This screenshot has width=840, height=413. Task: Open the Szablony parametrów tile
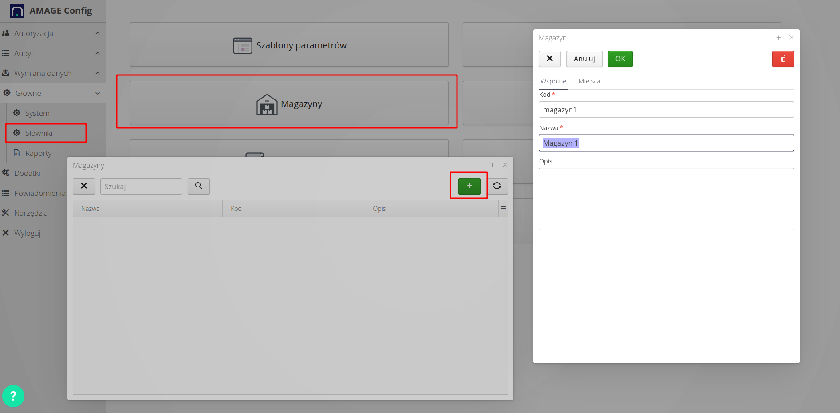point(289,45)
